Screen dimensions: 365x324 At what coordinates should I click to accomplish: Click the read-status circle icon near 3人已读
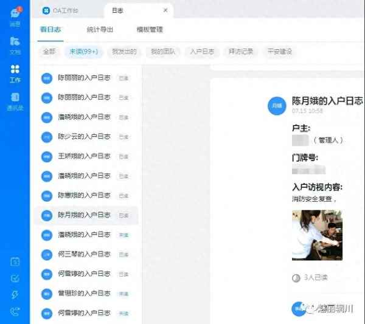[x=296, y=278]
